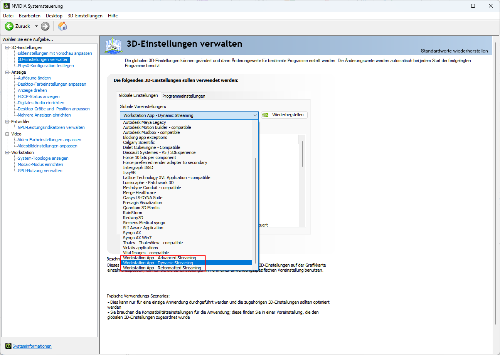Select Siemens Medical syngo preset
The width and height of the screenshot is (500, 355).
pyautogui.click(x=186, y=223)
